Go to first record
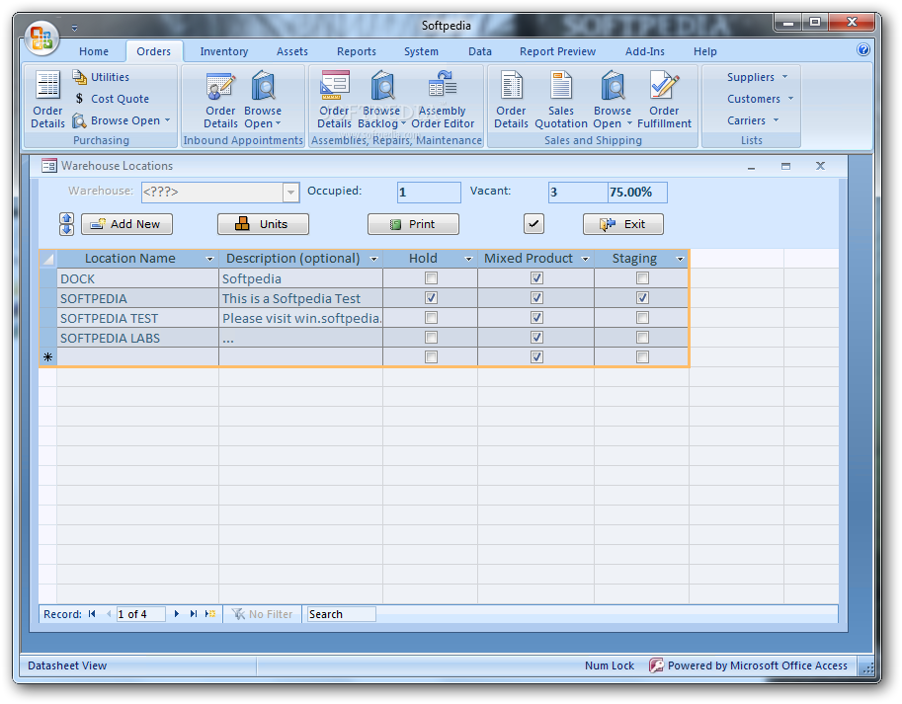 [92, 614]
